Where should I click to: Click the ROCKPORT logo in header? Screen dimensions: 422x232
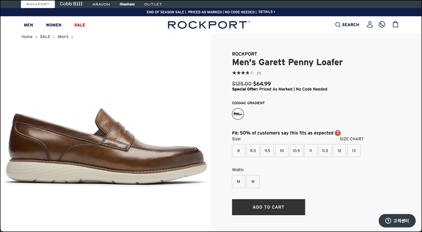(209, 25)
